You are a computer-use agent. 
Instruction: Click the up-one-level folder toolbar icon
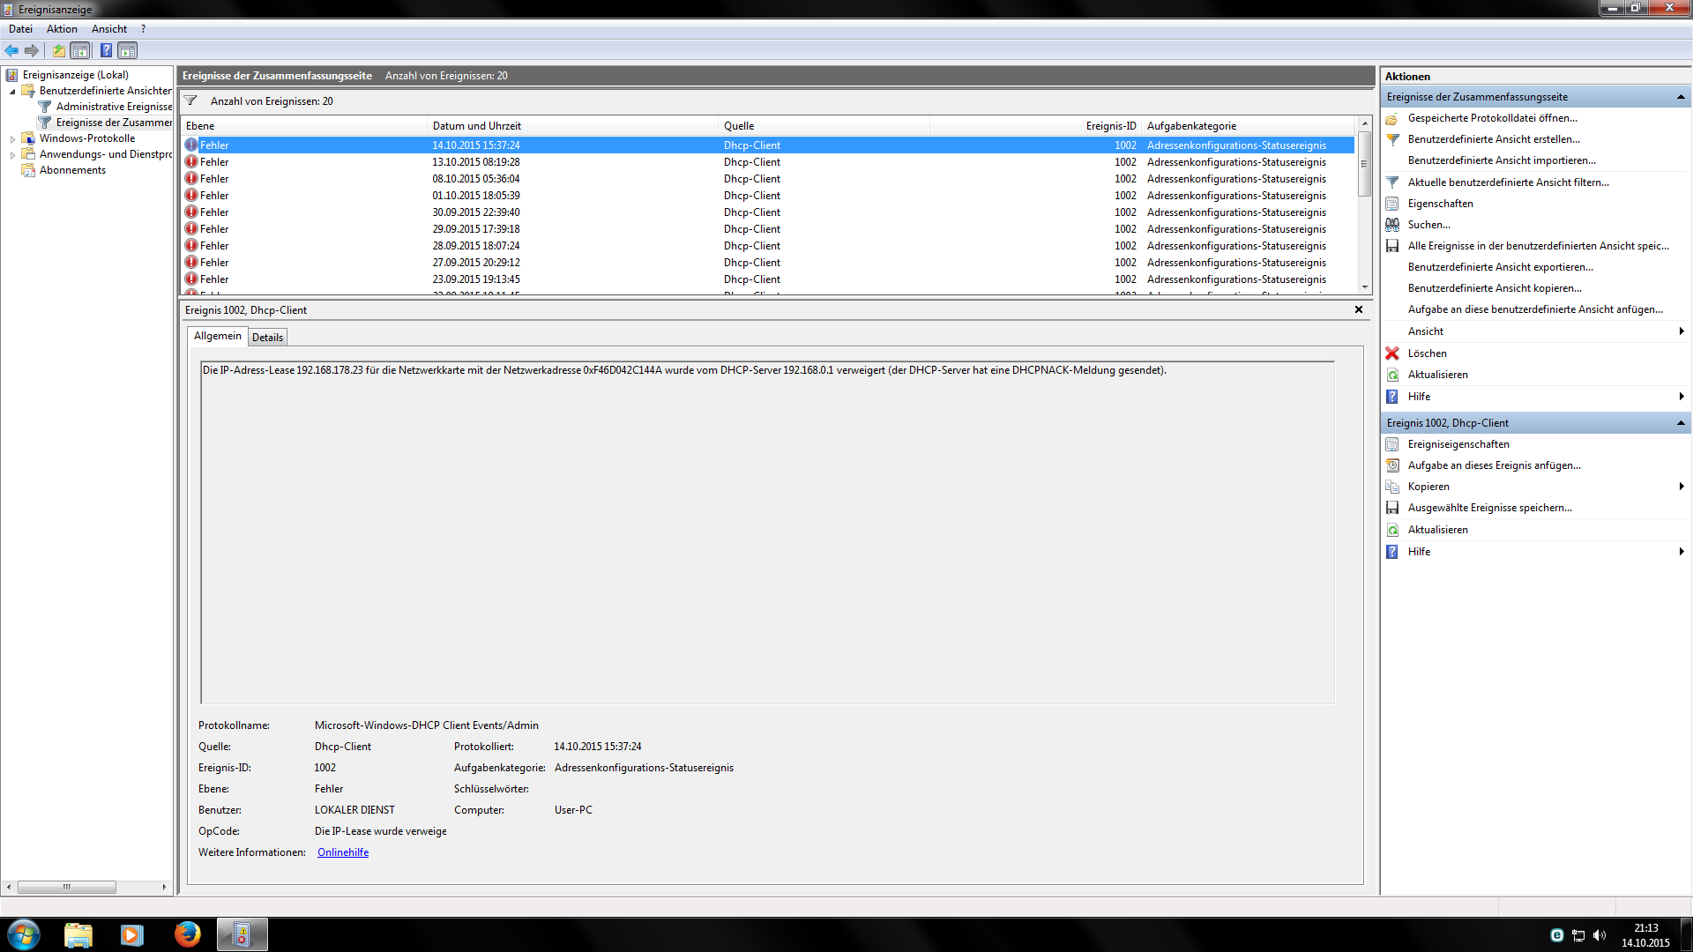pyautogui.click(x=58, y=50)
